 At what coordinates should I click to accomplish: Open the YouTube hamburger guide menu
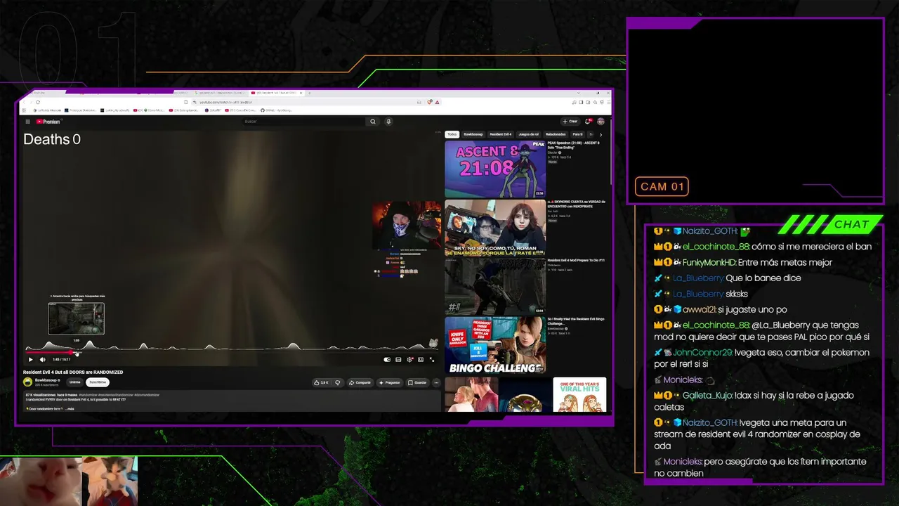click(28, 122)
